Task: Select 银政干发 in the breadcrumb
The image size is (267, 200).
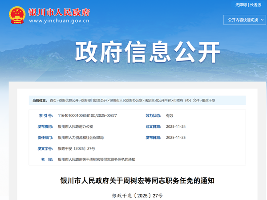Action: tap(209, 101)
